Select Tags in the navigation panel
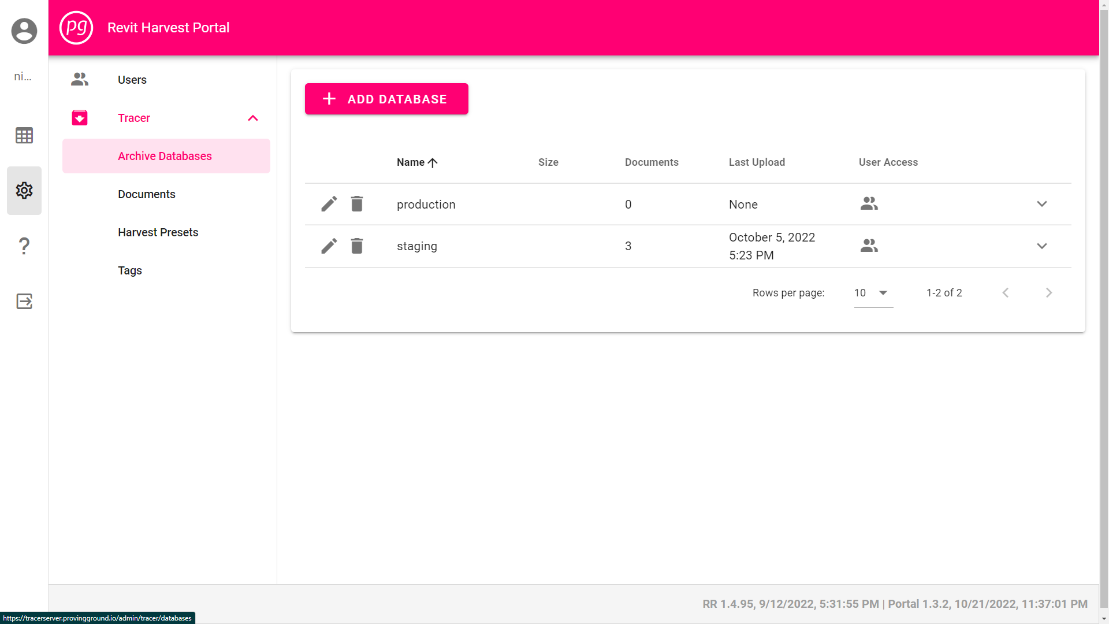Viewport: 1109px width, 624px height. click(129, 270)
